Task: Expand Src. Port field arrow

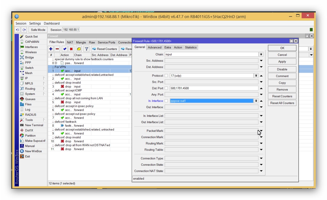Action: point(261,82)
